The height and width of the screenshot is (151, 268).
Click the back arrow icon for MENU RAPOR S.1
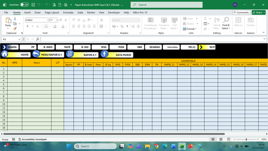point(36,54)
